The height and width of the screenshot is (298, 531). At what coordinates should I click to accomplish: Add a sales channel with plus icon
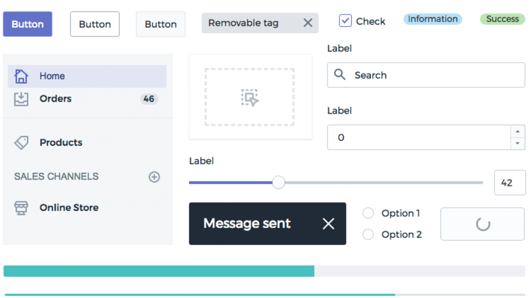pos(154,177)
